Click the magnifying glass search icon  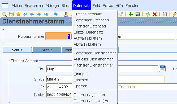[x=5, y=14]
